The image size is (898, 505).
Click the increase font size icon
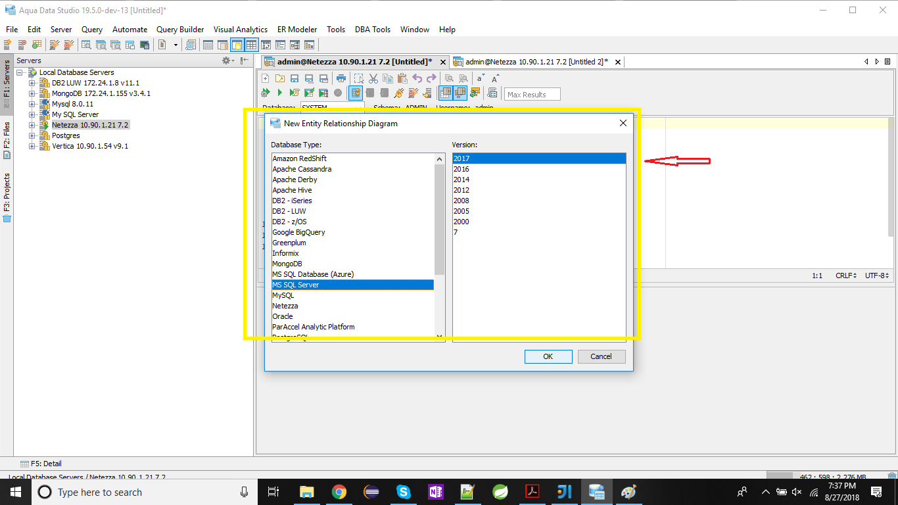[496, 78]
